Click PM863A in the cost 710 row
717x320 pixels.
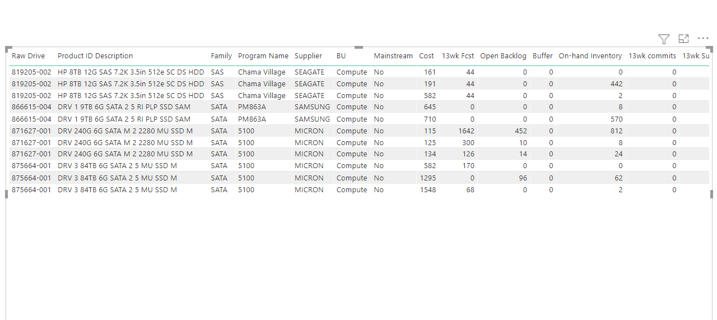(x=252, y=119)
